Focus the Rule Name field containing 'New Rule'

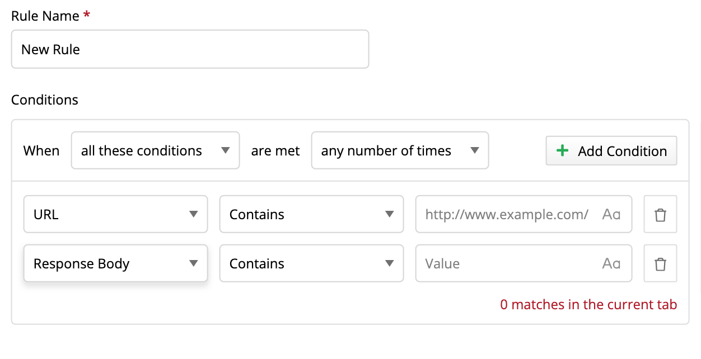click(x=190, y=49)
